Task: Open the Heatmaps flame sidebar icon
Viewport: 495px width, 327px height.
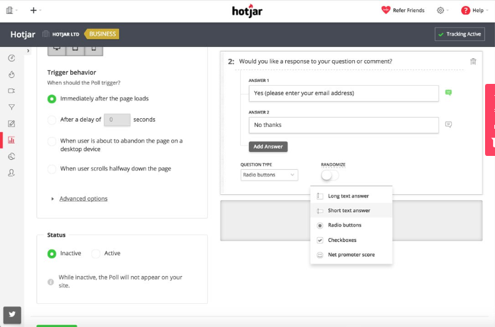Action: pyautogui.click(x=11, y=75)
